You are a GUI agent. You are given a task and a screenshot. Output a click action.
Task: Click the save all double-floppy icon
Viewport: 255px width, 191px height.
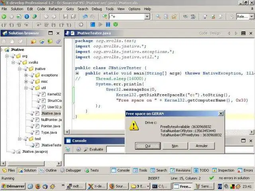(x=73, y=17)
